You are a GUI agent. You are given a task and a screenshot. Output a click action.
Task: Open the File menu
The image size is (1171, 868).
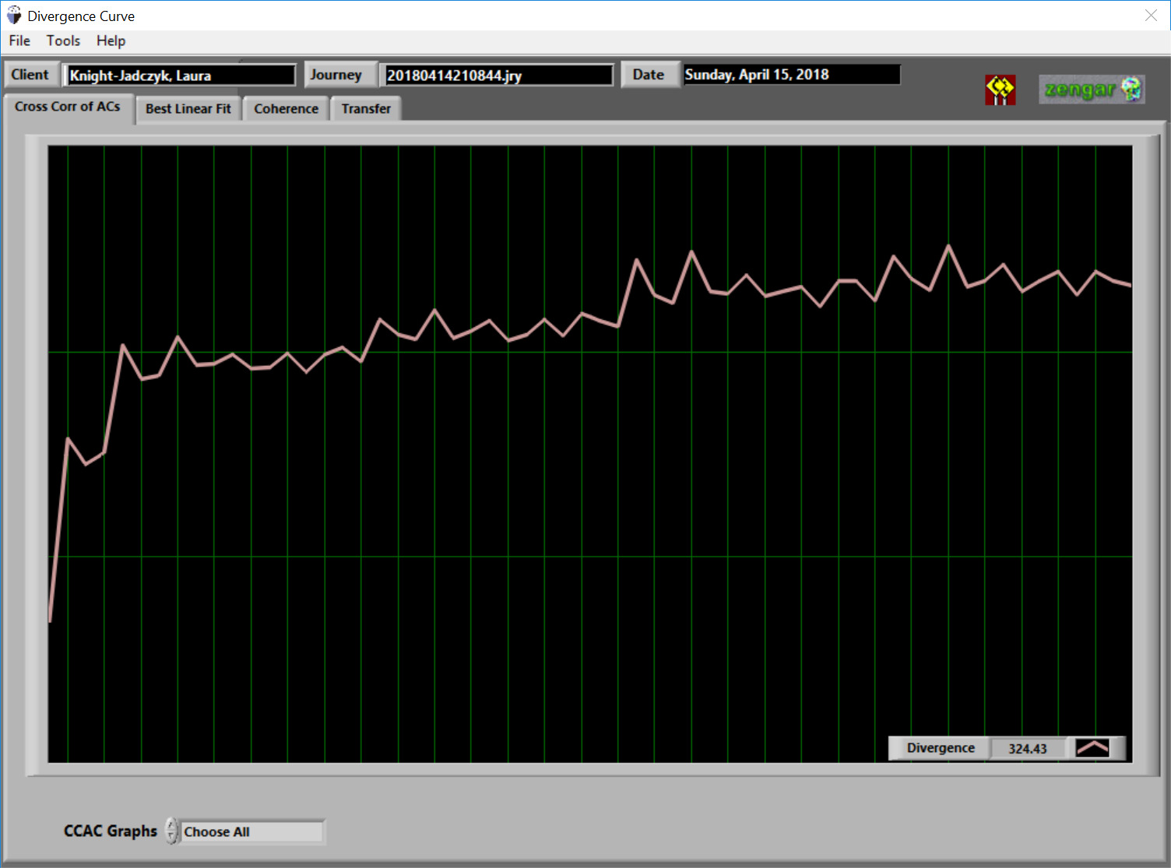tap(19, 40)
